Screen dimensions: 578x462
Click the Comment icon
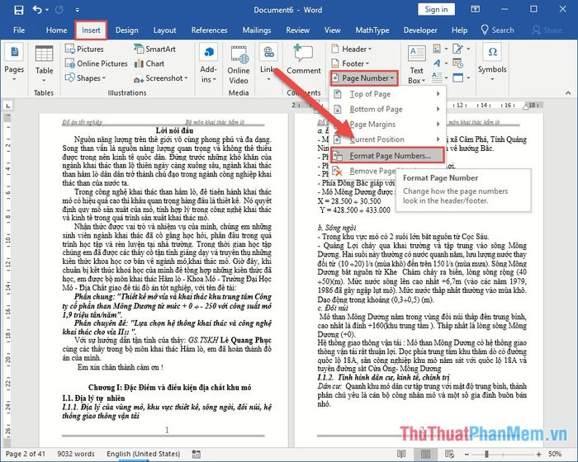click(x=303, y=54)
